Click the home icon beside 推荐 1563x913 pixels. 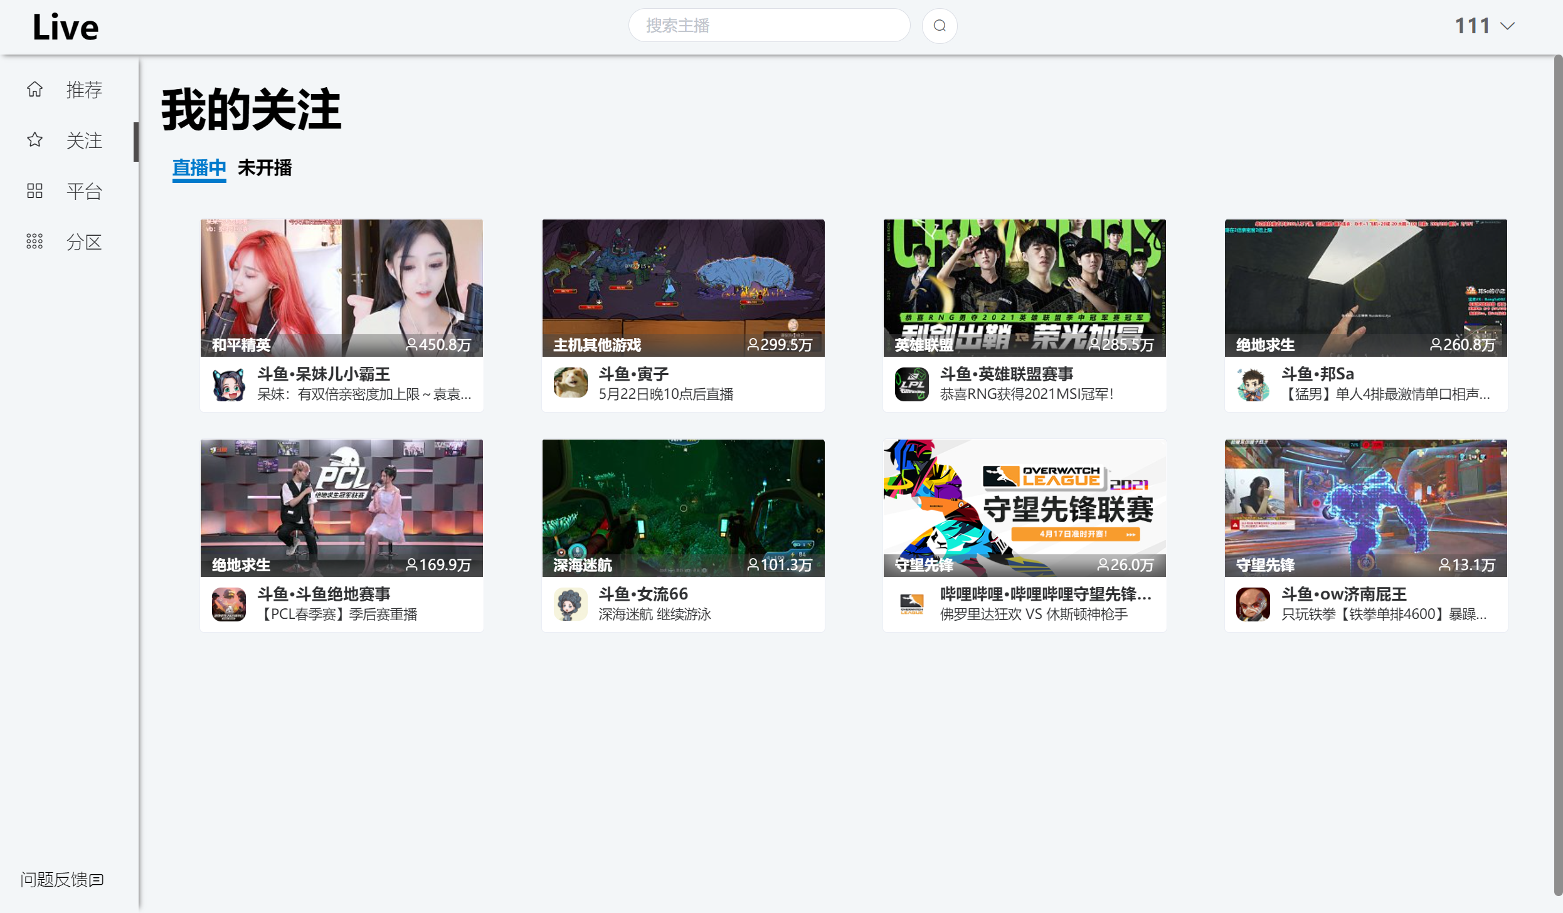(35, 90)
